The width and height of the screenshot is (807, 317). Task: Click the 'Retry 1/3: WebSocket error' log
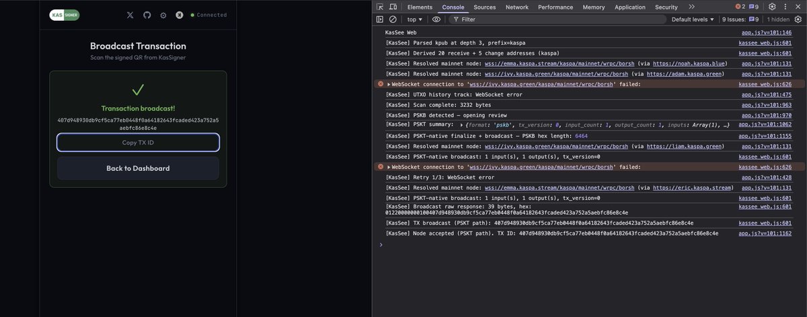439,177
